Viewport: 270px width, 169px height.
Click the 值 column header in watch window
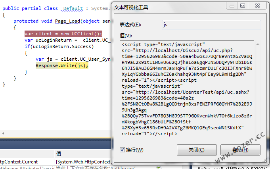coord(59,154)
